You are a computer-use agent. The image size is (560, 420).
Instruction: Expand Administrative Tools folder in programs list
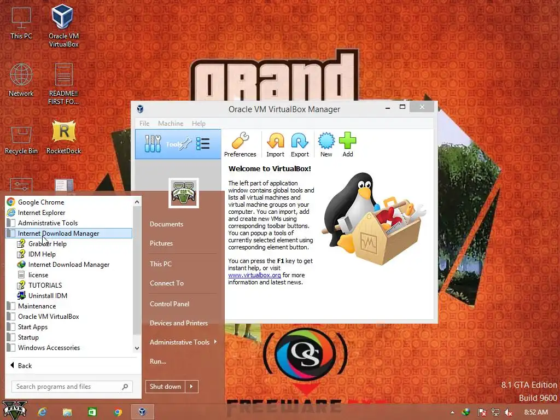[48, 223]
